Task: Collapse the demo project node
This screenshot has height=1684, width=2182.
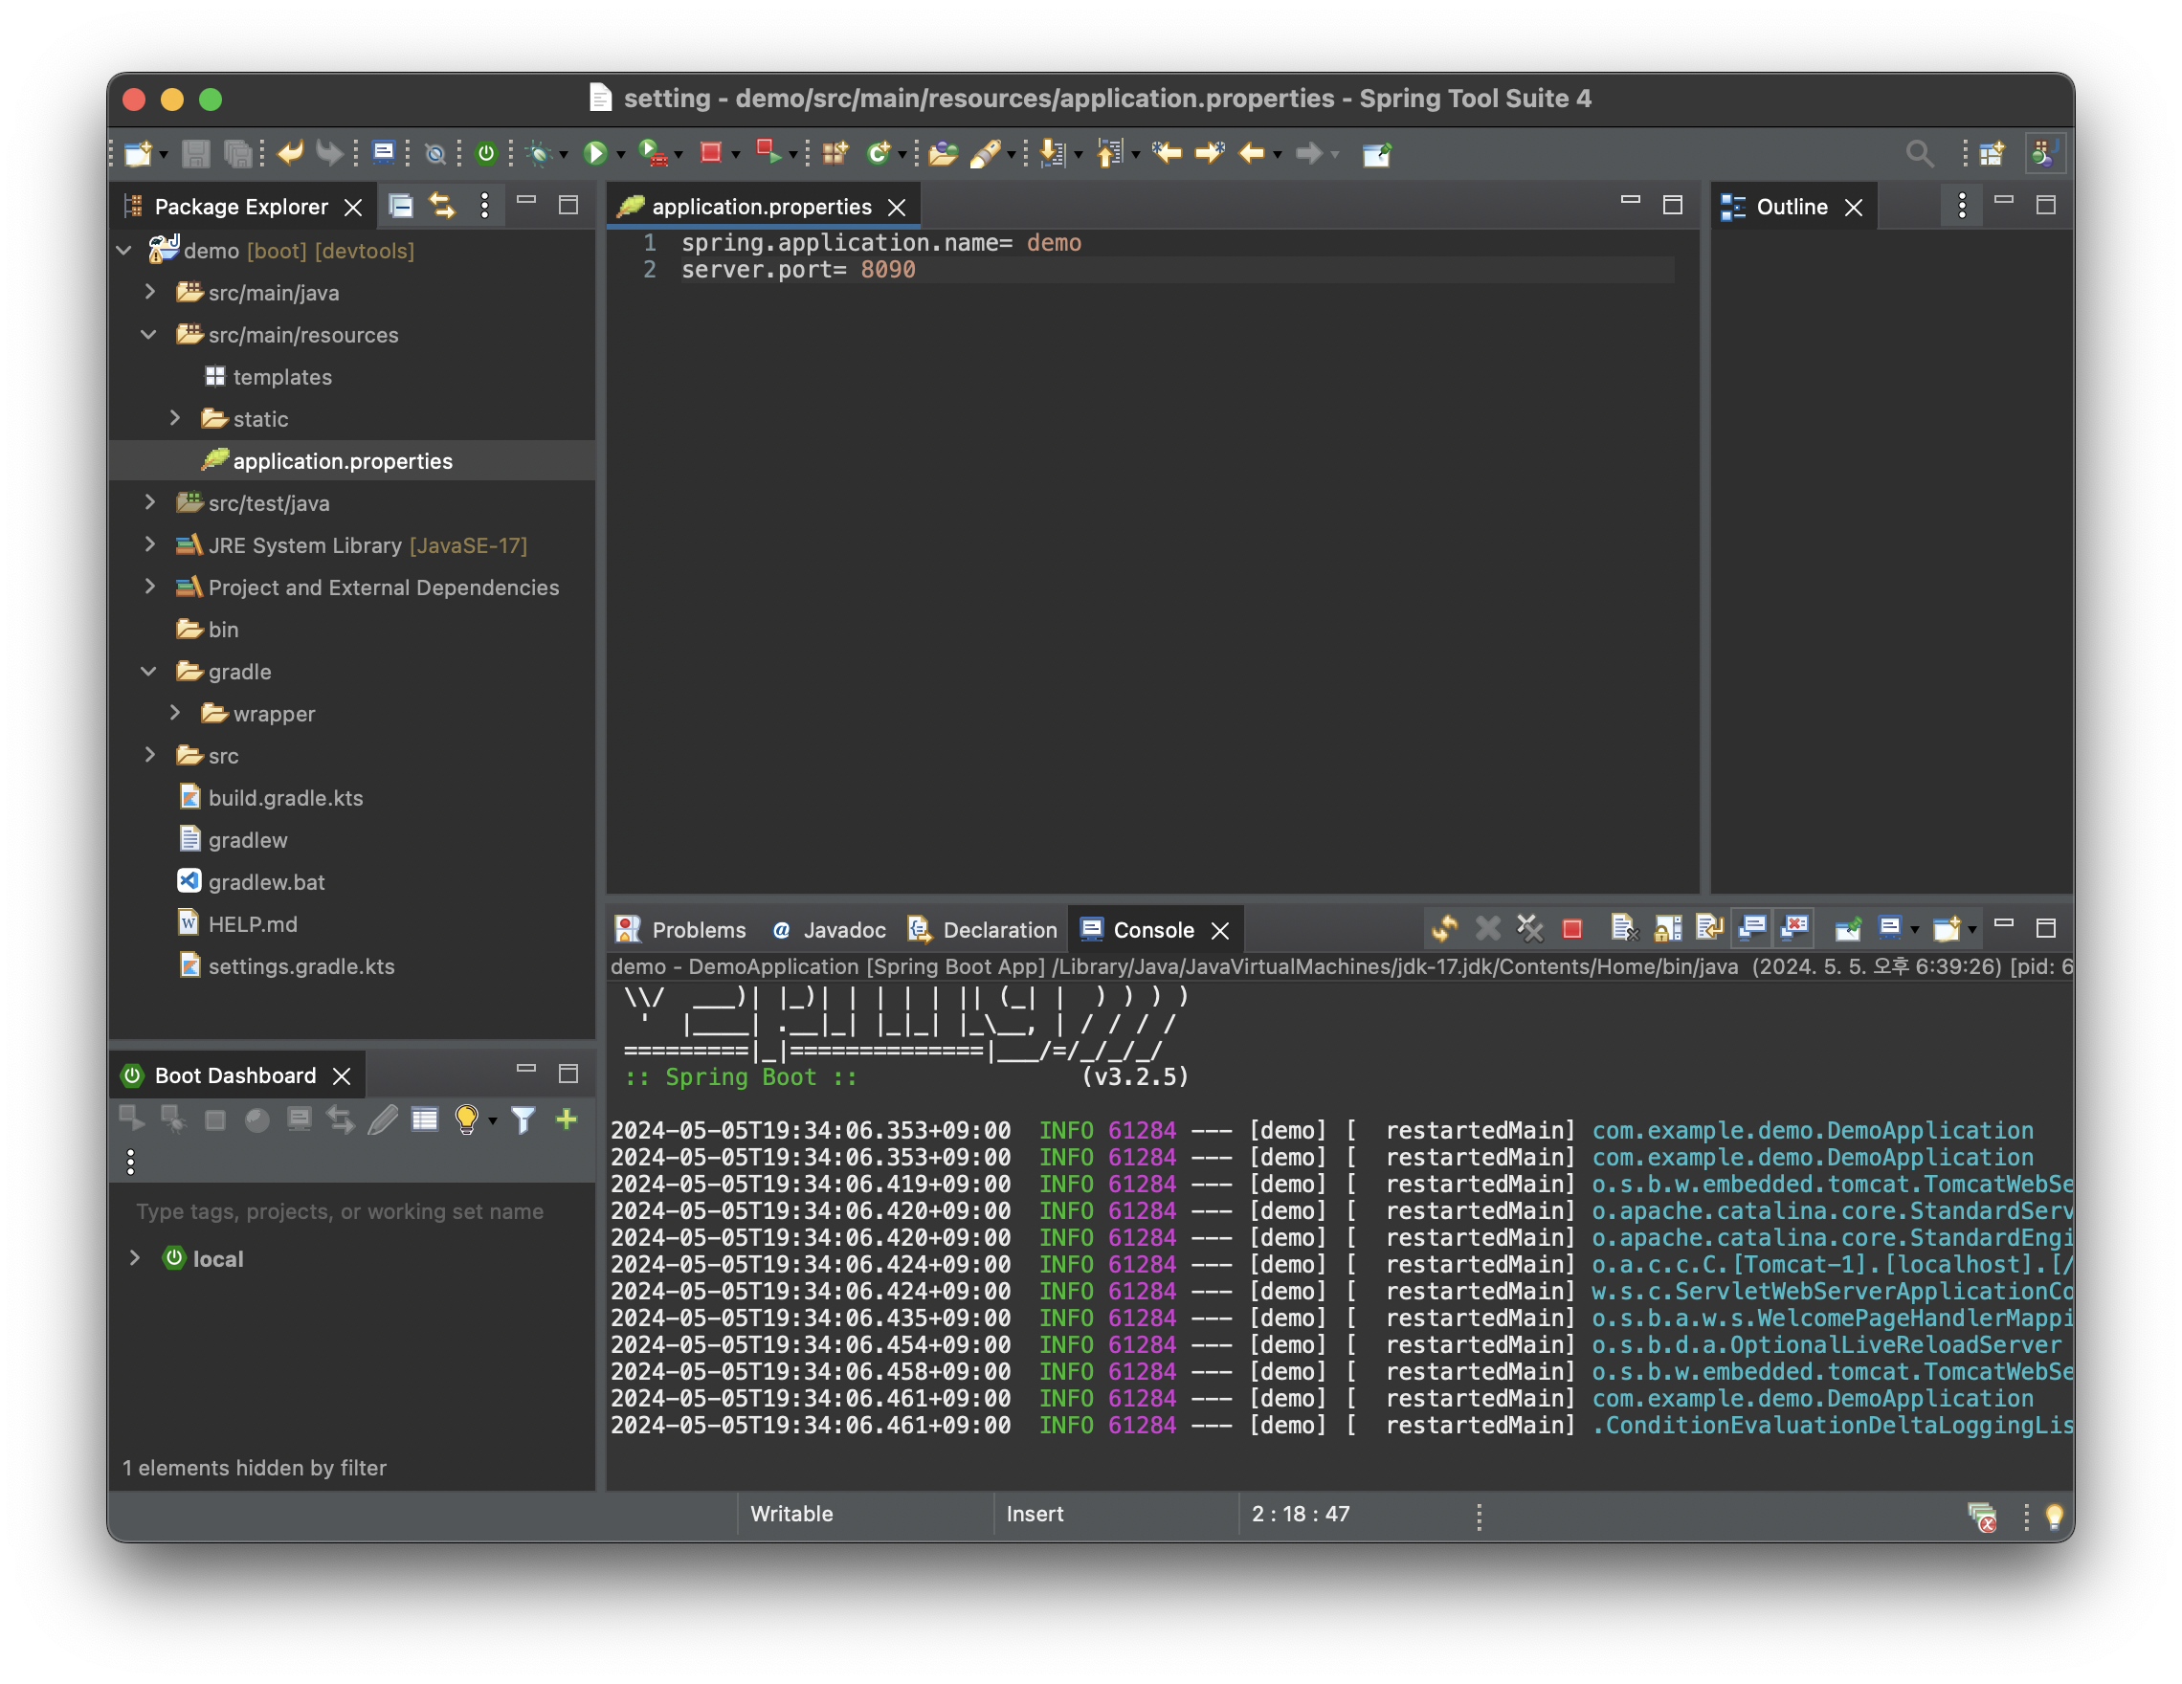Action: tap(123, 250)
